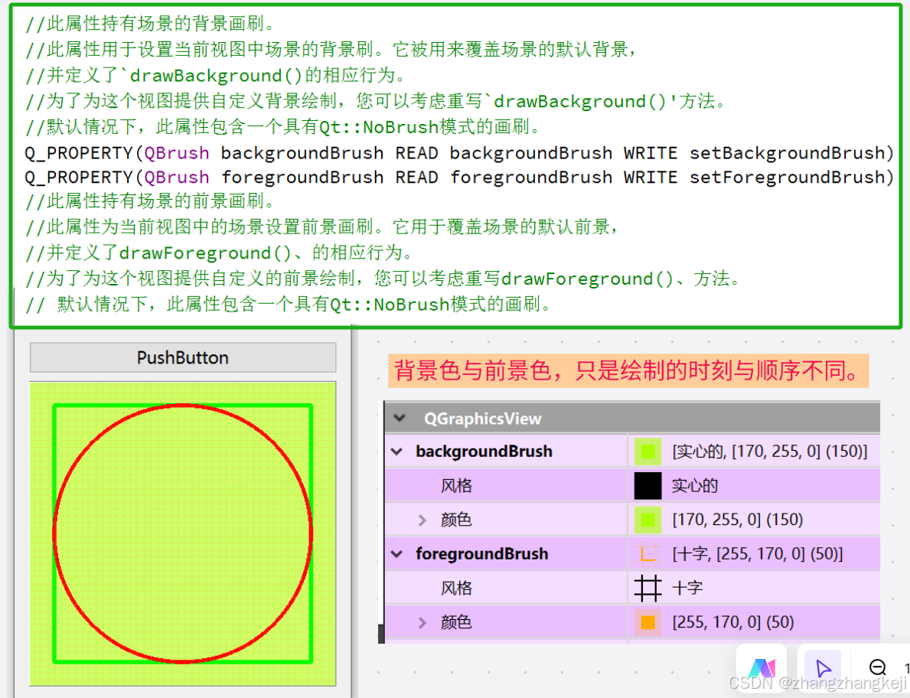This screenshot has width=910, height=698.
Task: Click the comment 此属性持有场景的背景画刷
Action: point(151,24)
